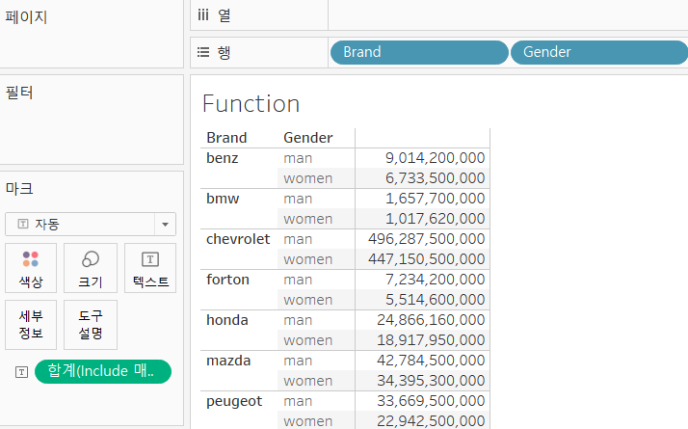Click the empty Columns shelf area
688x429 pixels.
tap(508, 15)
